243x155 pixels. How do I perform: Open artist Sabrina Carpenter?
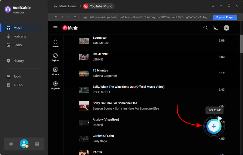105,76
